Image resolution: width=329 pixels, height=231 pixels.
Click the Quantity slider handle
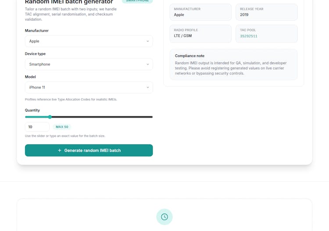(x=50, y=117)
